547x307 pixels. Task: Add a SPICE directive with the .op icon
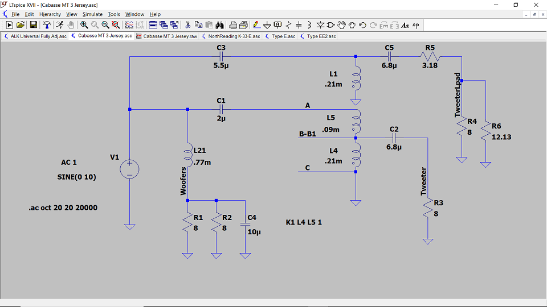click(x=415, y=24)
